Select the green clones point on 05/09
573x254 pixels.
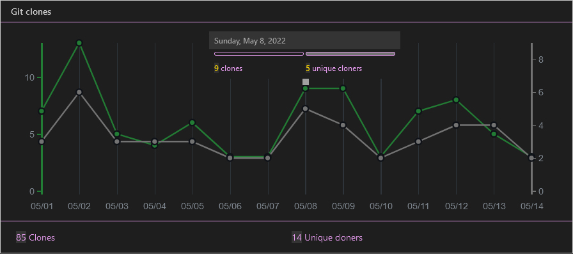coord(343,88)
